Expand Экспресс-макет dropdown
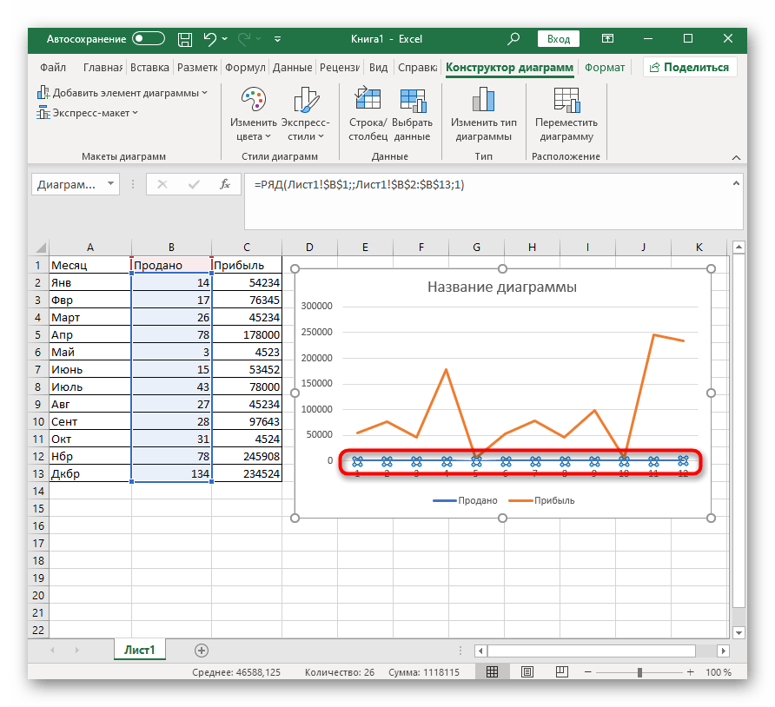Screen dimensions: 775x707 88,113
